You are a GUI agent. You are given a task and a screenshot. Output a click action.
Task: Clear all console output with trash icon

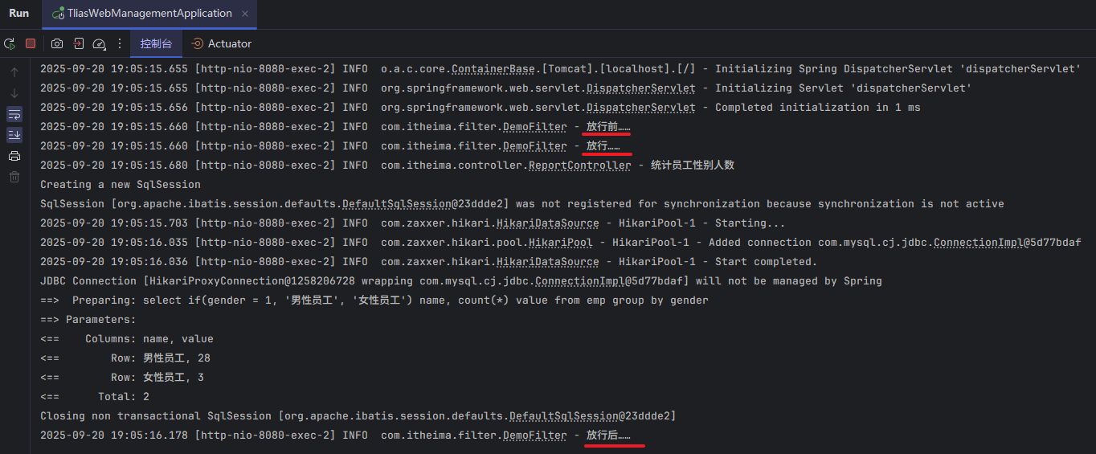14,177
